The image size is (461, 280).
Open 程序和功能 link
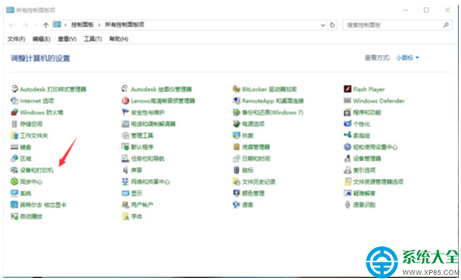coord(367,112)
